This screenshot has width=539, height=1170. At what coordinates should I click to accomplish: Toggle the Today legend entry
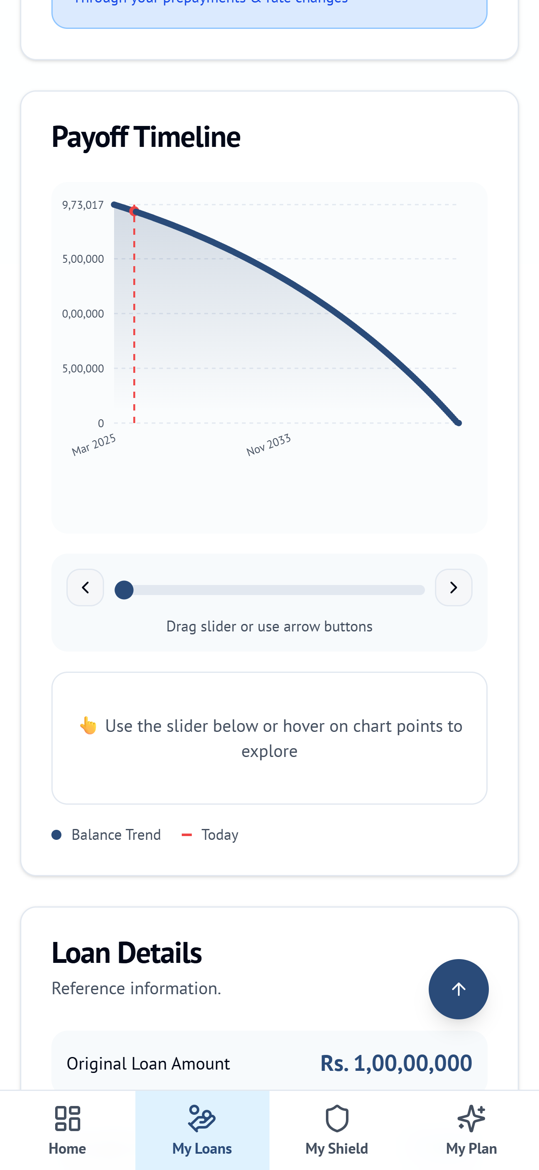[211, 834]
